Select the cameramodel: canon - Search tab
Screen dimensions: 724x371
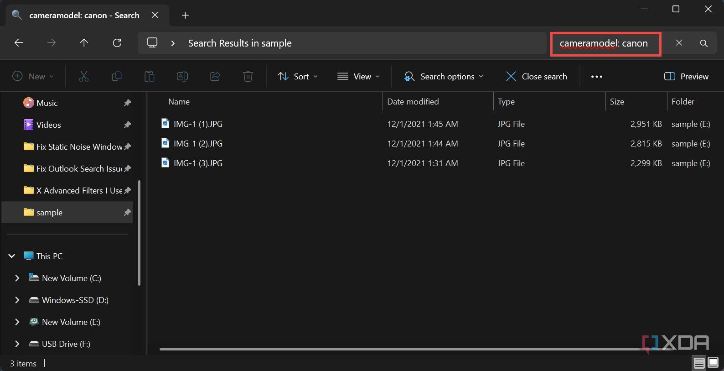pyautogui.click(x=87, y=15)
